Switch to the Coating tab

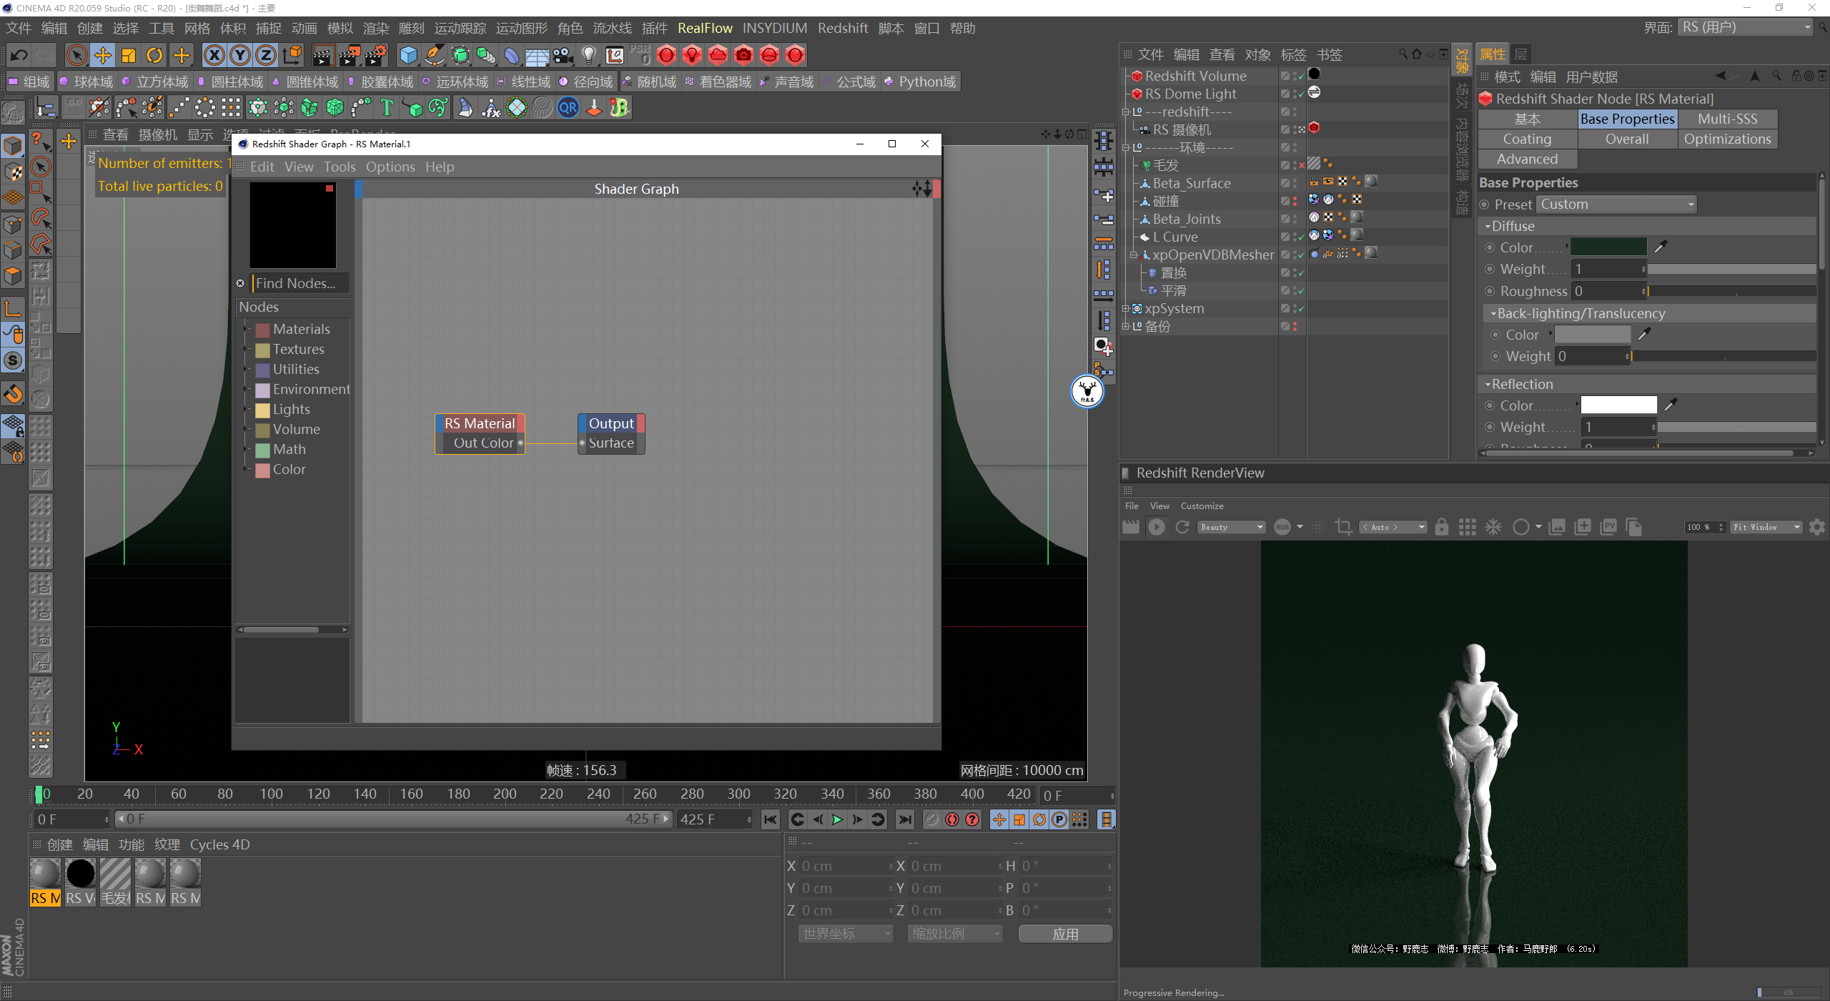(1527, 139)
